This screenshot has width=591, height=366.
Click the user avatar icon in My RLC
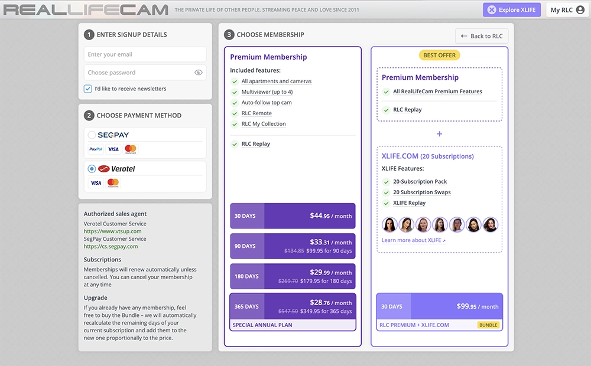tap(580, 10)
